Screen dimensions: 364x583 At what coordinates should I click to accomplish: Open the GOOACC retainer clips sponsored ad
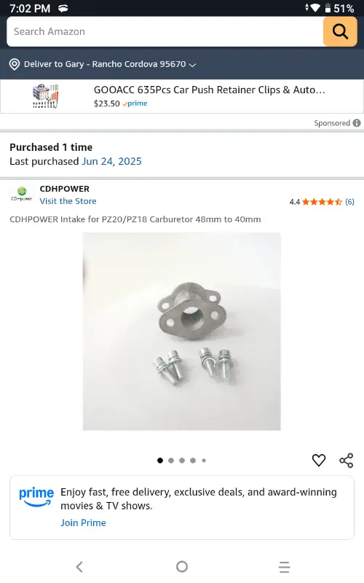pos(182,96)
